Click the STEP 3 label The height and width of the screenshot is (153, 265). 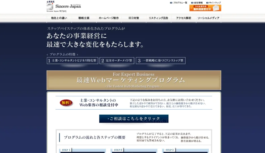[x=169, y=150]
